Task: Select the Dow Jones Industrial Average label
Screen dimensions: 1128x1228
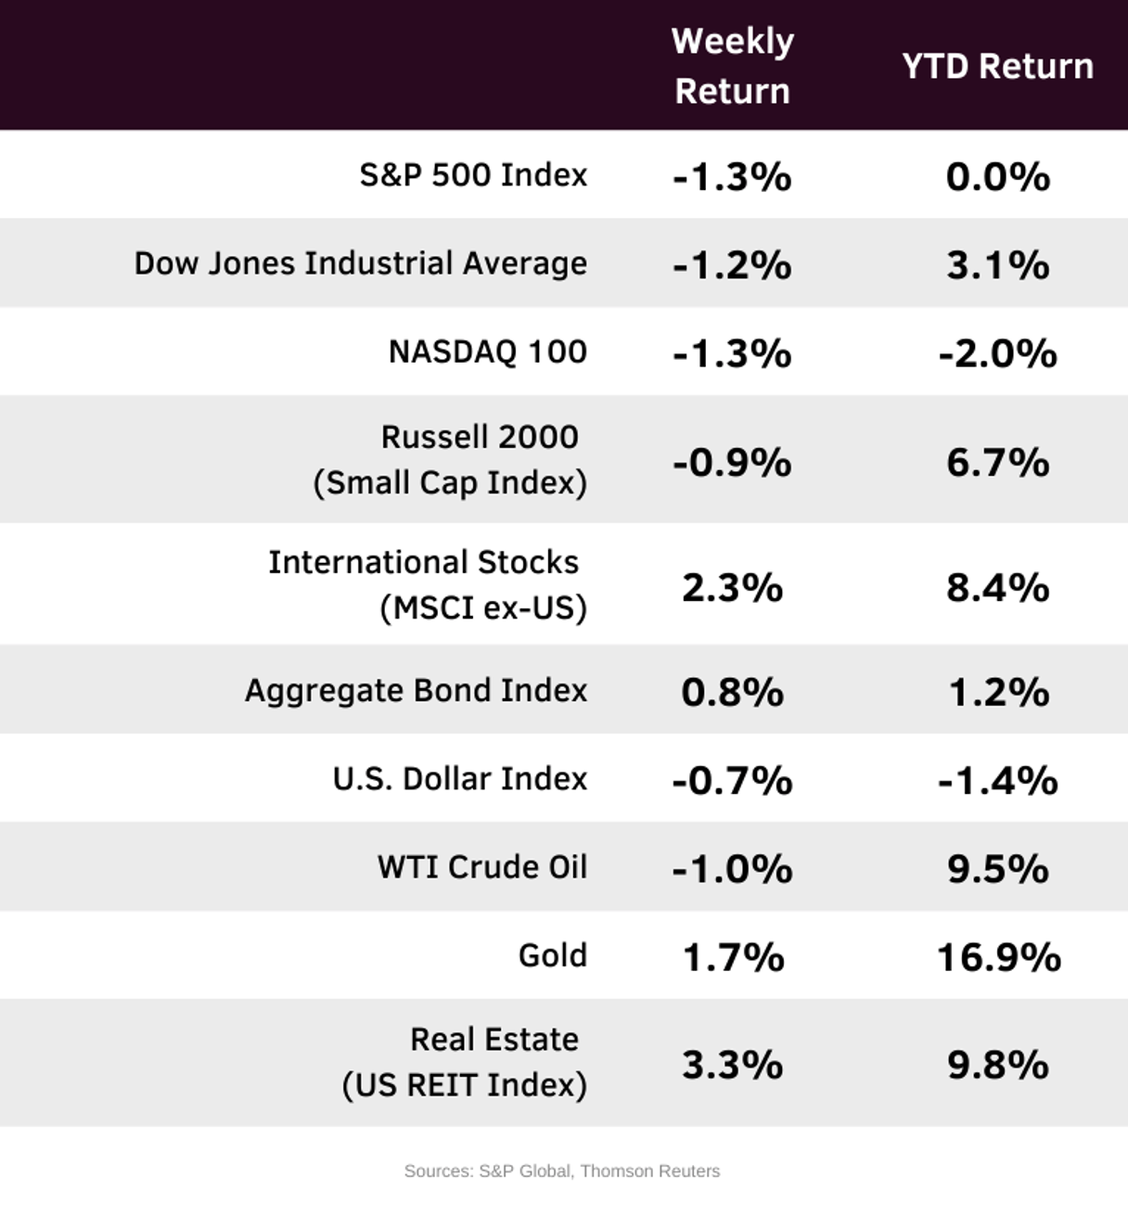Action: (361, 263)
